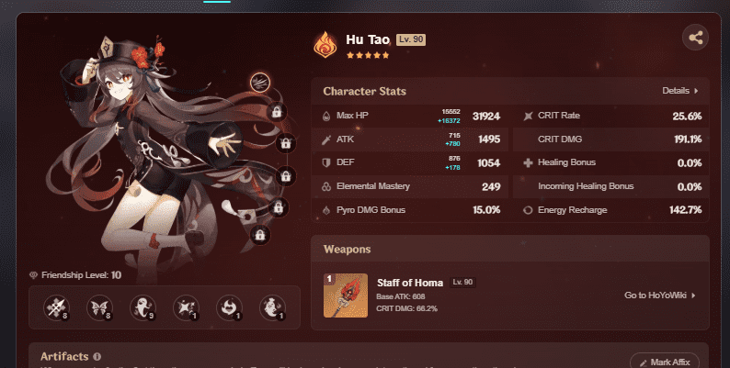Select the last locked constellation node
The width and height of the screenshot is (730, 368).
coord(260,235)
